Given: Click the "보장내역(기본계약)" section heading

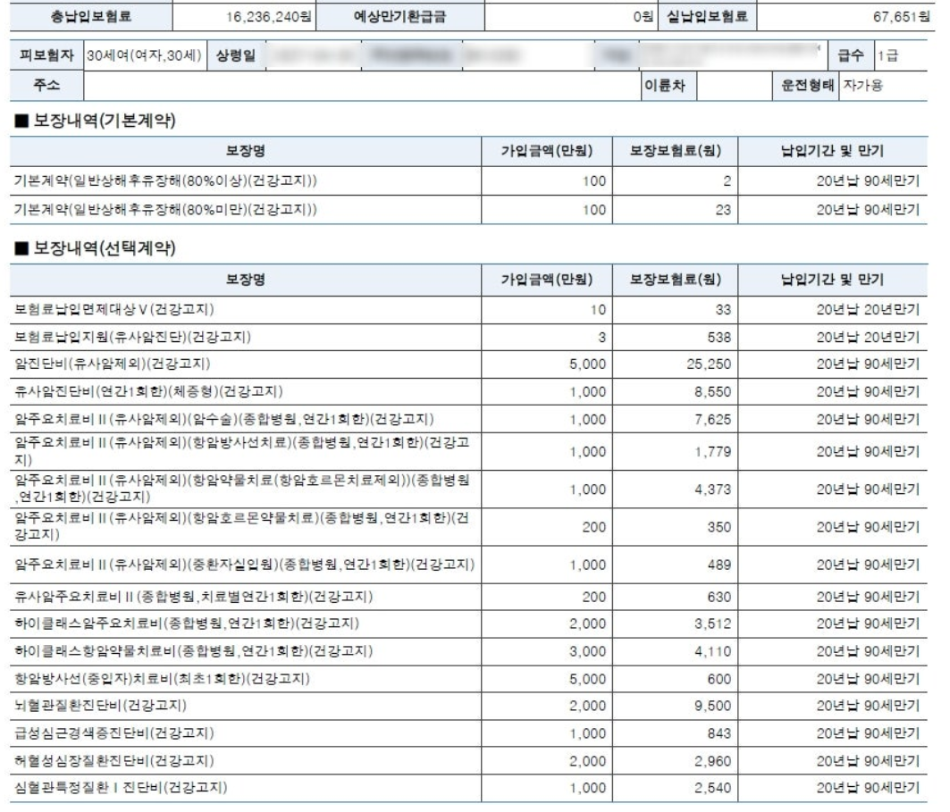Looking at the screenshot, I should pyautogui.click(x=95, y=121).
